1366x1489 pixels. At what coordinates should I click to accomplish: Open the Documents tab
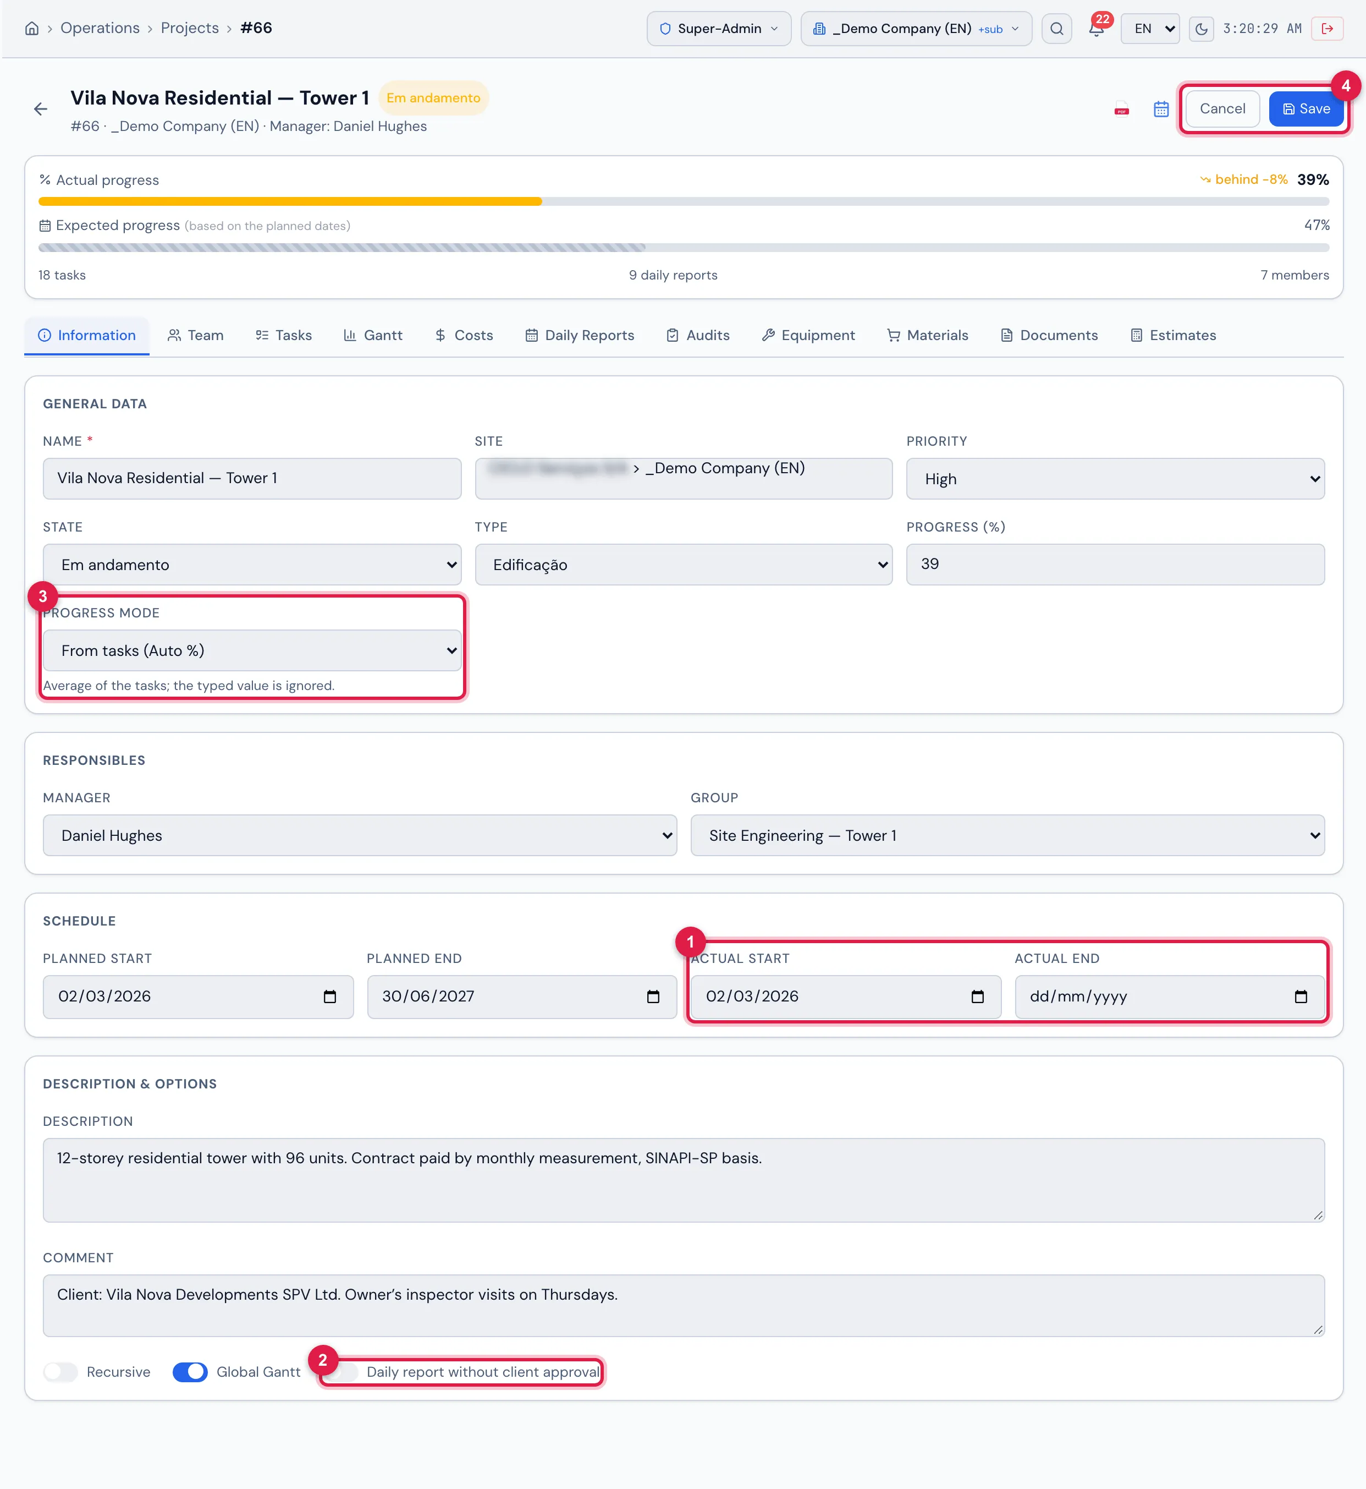point(1049,335)
